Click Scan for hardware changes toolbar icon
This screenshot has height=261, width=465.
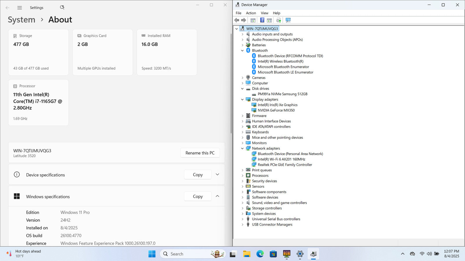pyautogui.click(x=288, y=20)
